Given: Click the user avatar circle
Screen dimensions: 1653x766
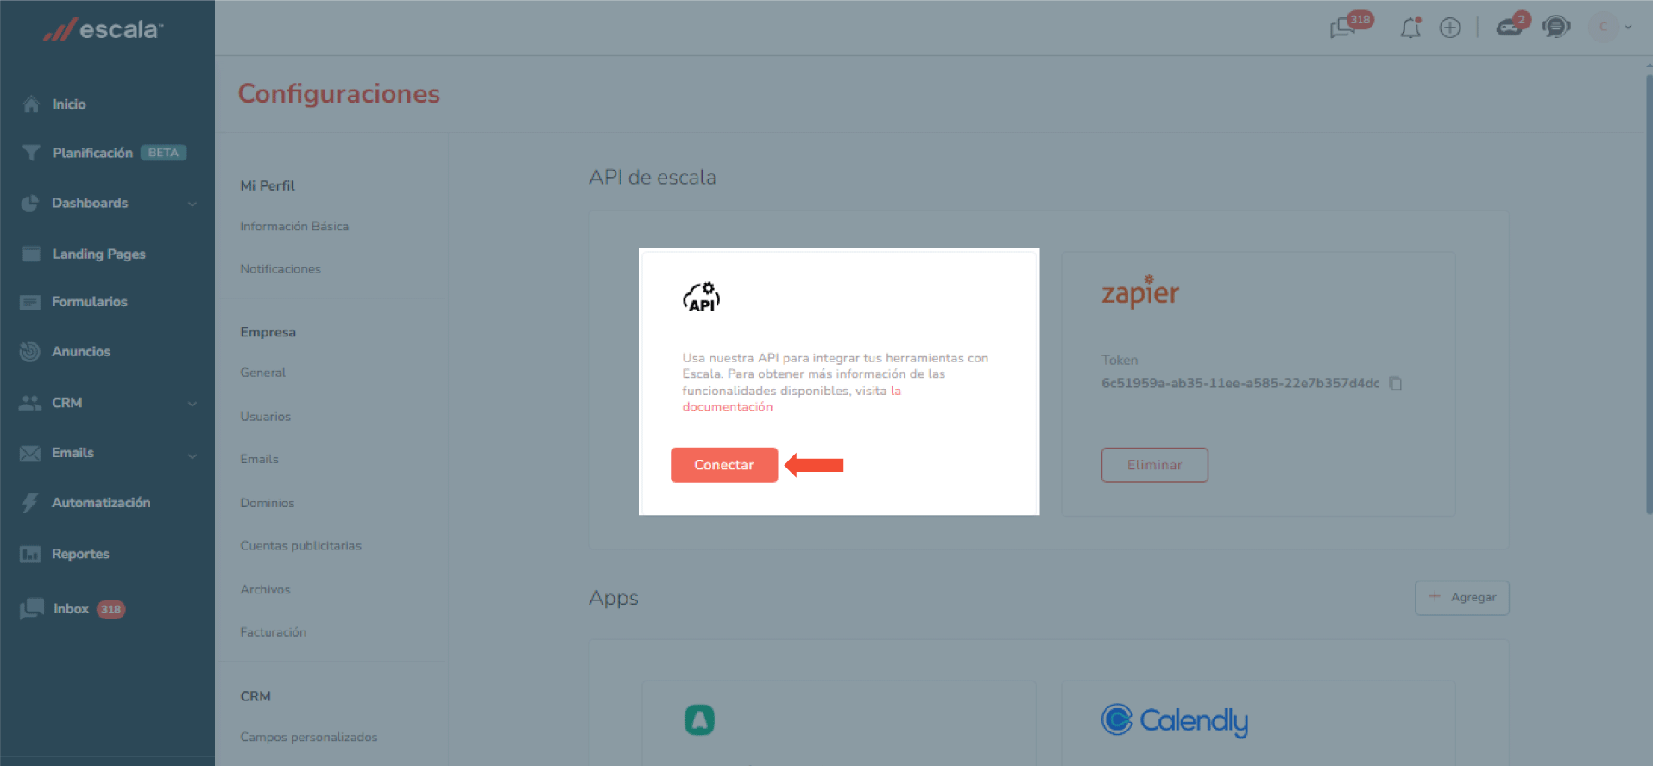Looking at the screenshot, I should (x=1603, y=28).
